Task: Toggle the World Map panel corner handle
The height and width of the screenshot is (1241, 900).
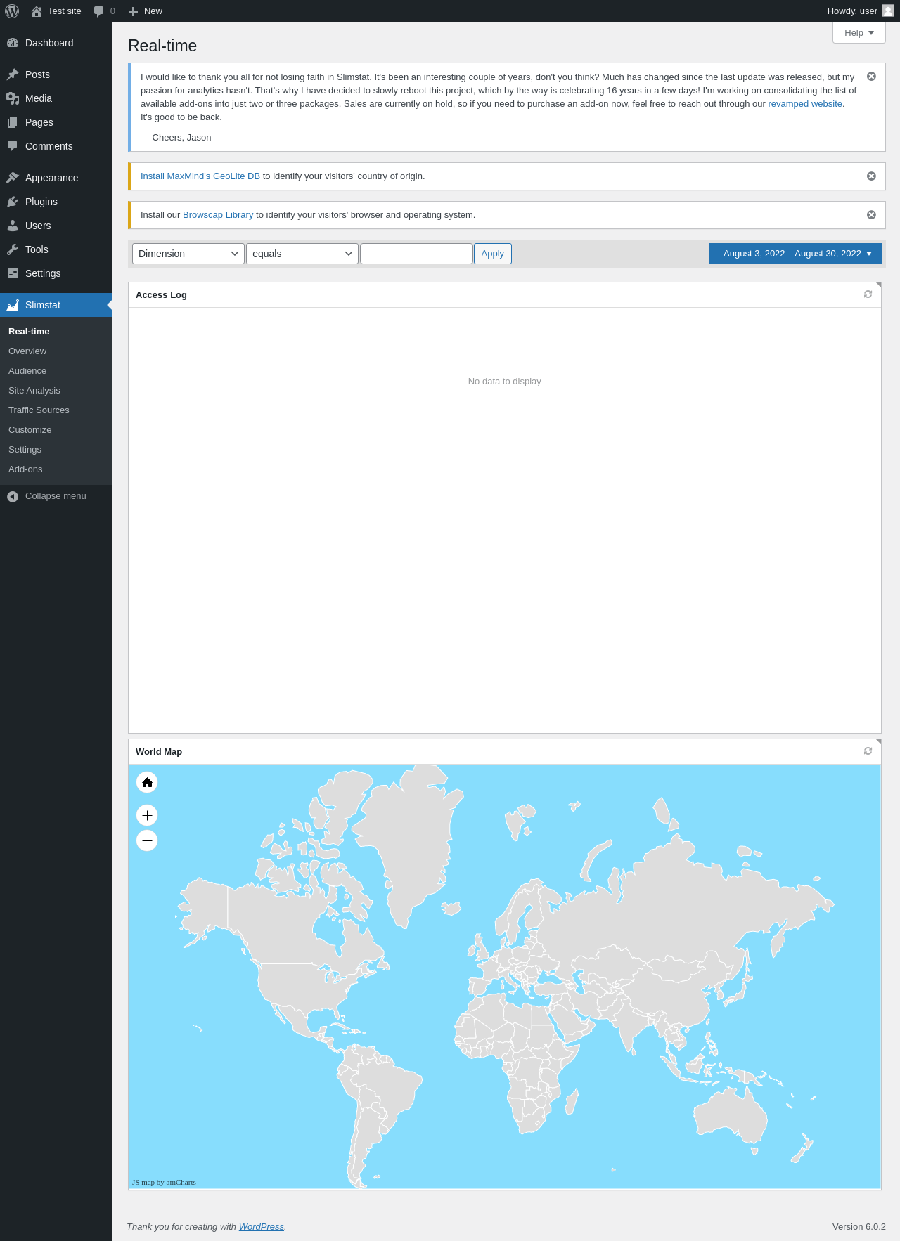Action: (x=879, y=741)
